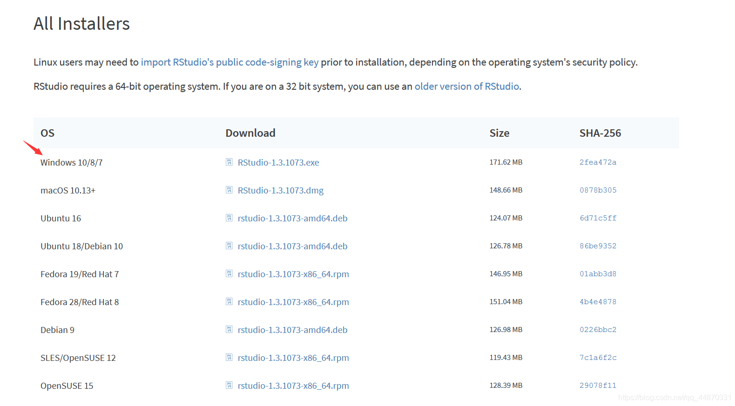Open SHA-256 hash 01abb3d8
The width and height of the screenshot is (735, 406).
coord(598,274)
